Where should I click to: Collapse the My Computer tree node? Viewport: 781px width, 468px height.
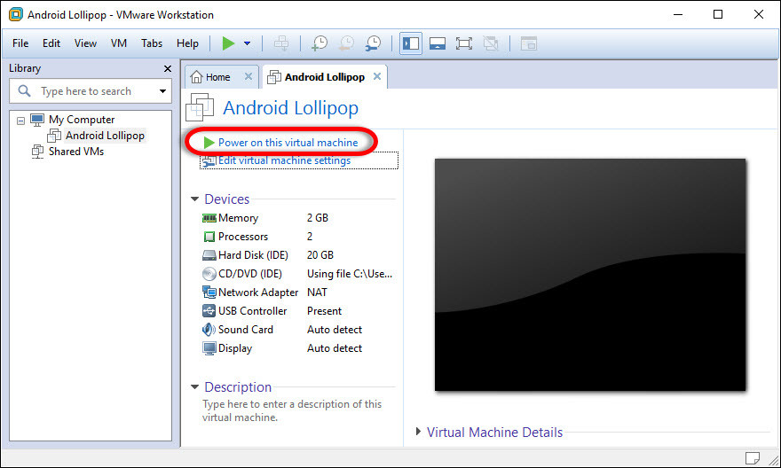pyautogui.click(x=20, y=121)
